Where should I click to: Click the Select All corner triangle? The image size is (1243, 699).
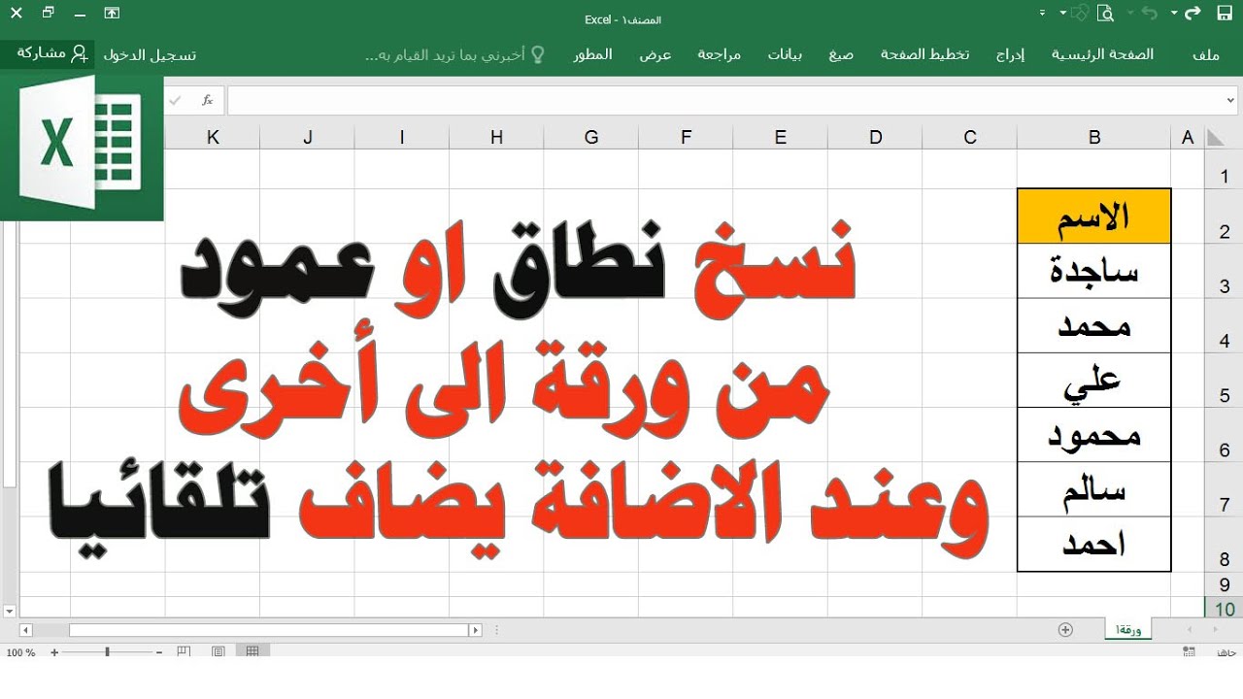[x=1214, y=138]
